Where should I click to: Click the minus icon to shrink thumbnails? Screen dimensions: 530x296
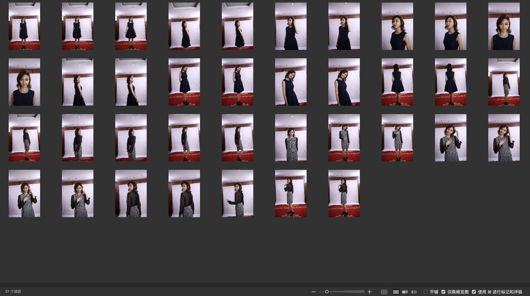pos(314,292)
